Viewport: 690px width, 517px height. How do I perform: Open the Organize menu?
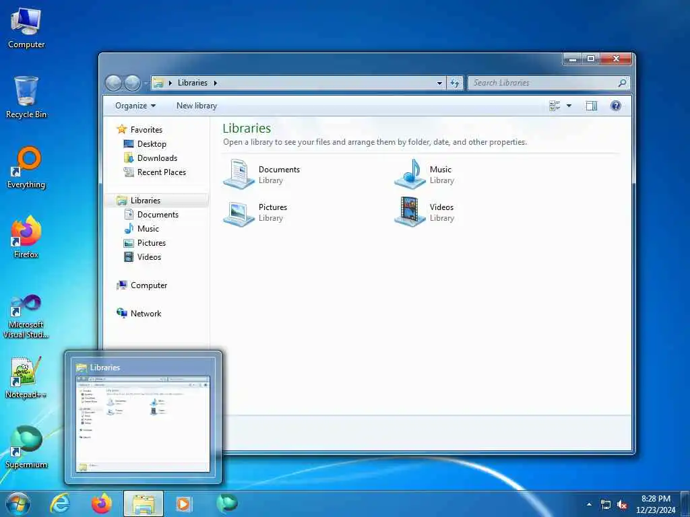(x=135, y=106)
